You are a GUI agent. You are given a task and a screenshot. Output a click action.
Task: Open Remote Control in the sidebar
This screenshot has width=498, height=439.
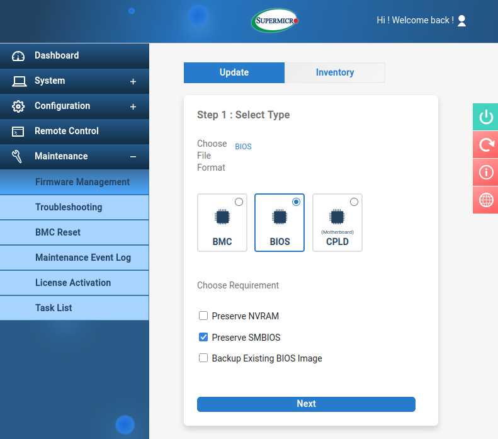click(x=74, y=132)
